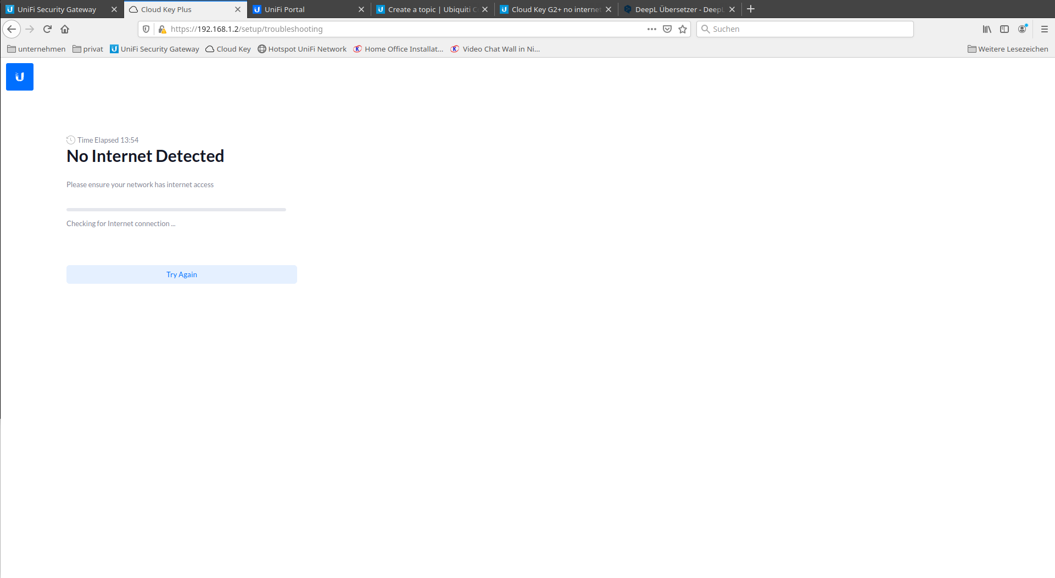1055x578 pixels.
Task: Open the unternehmen bookmarks folder
Action: [36, 49]
